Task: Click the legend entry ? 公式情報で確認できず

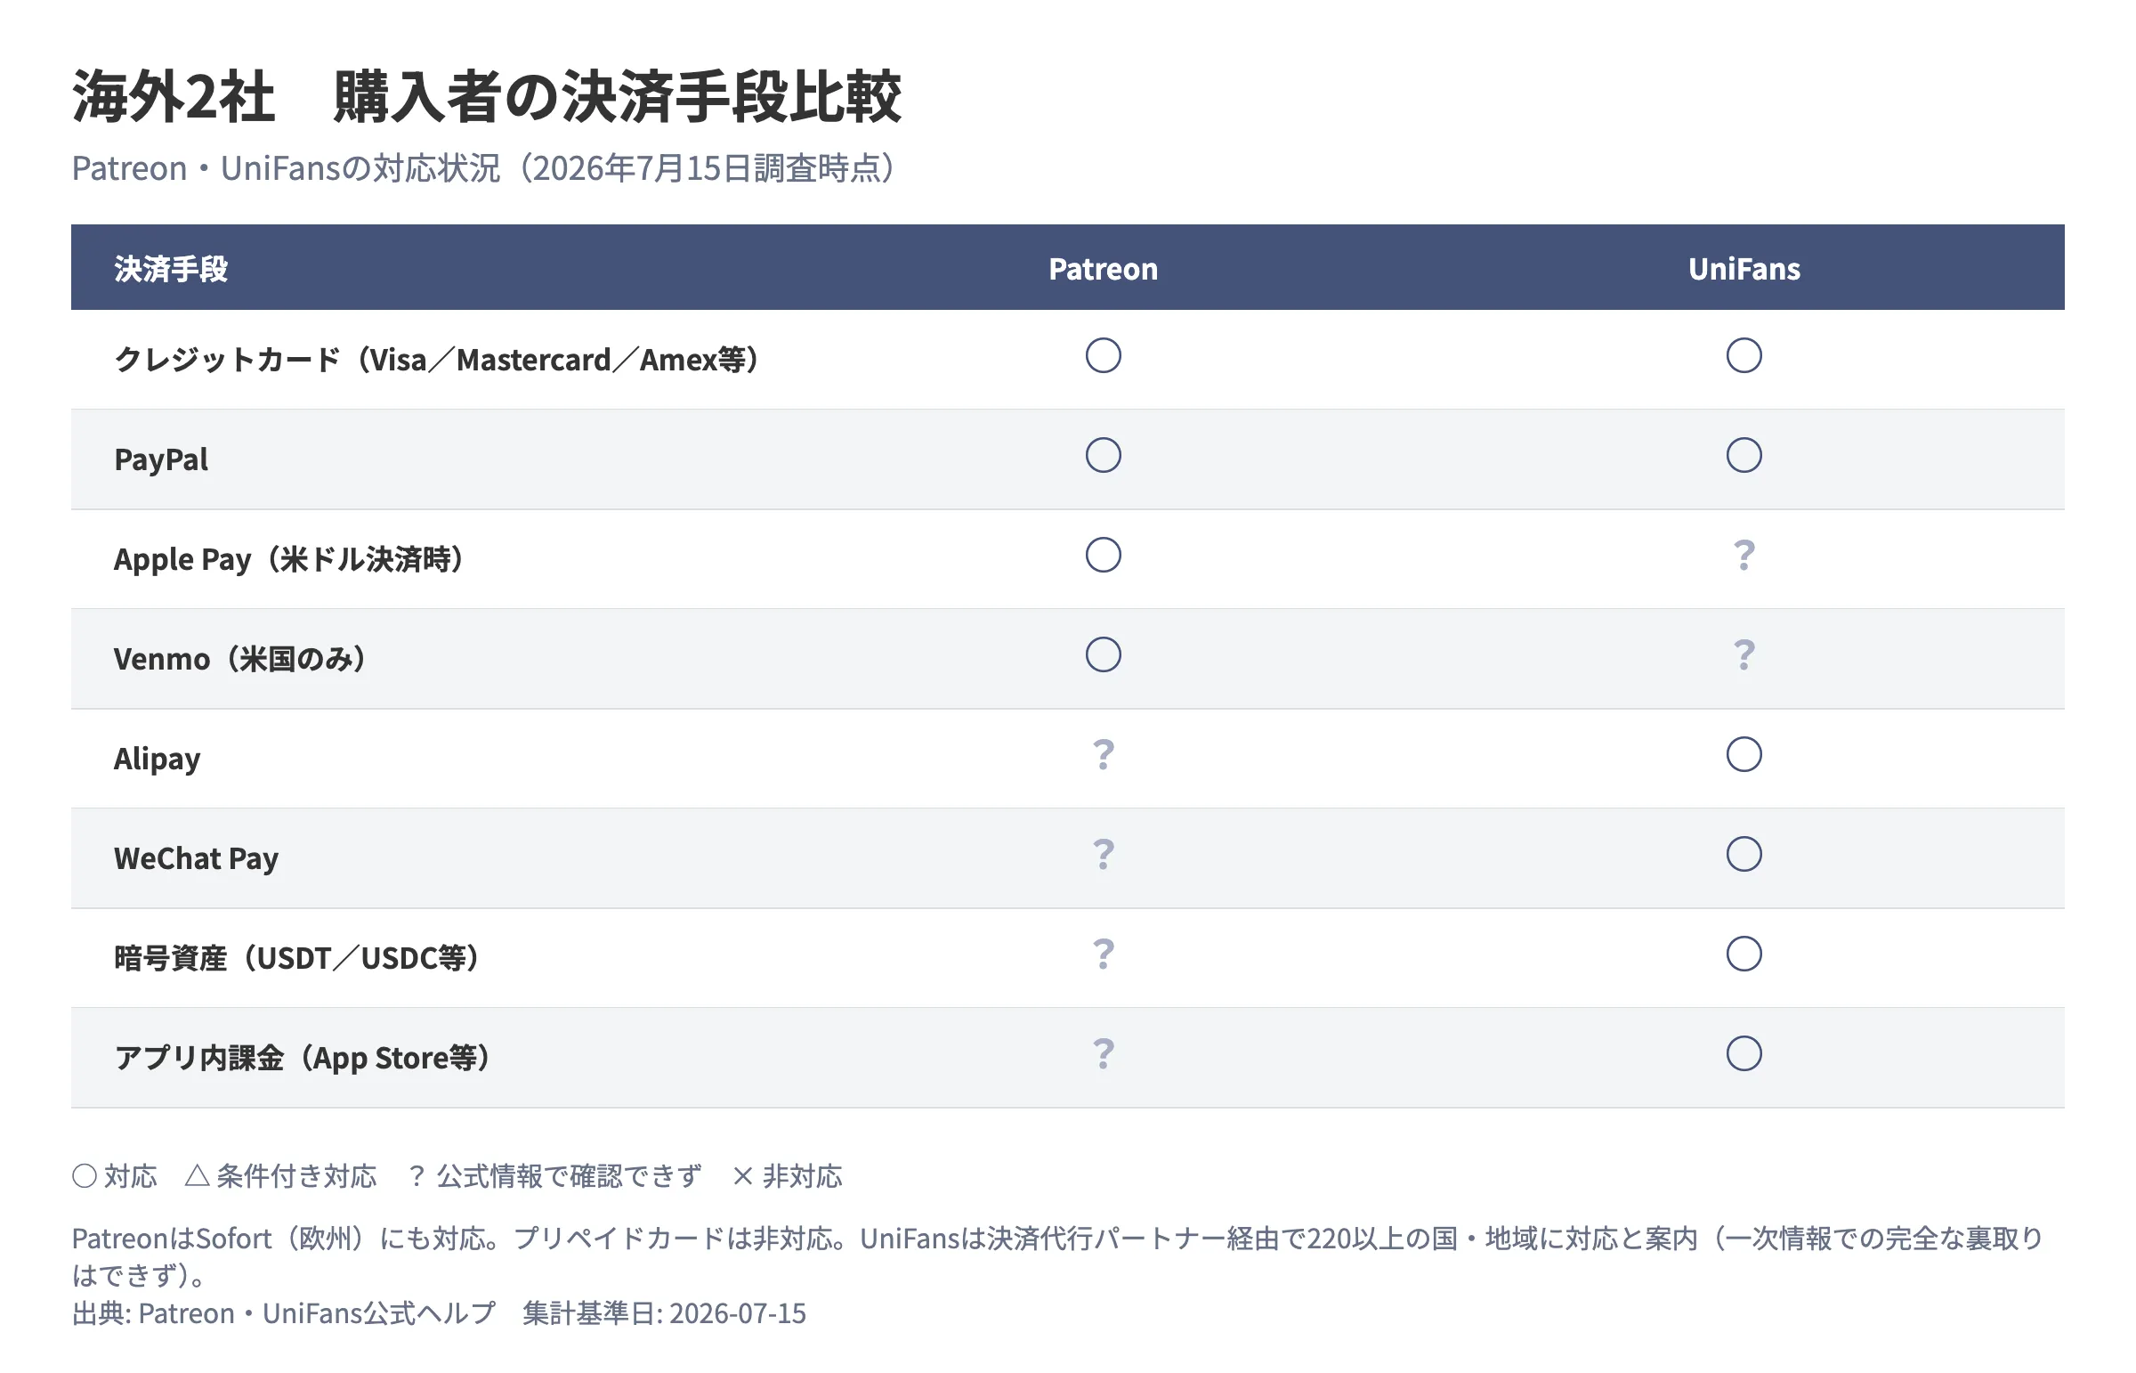Action: pos(555,1177)
